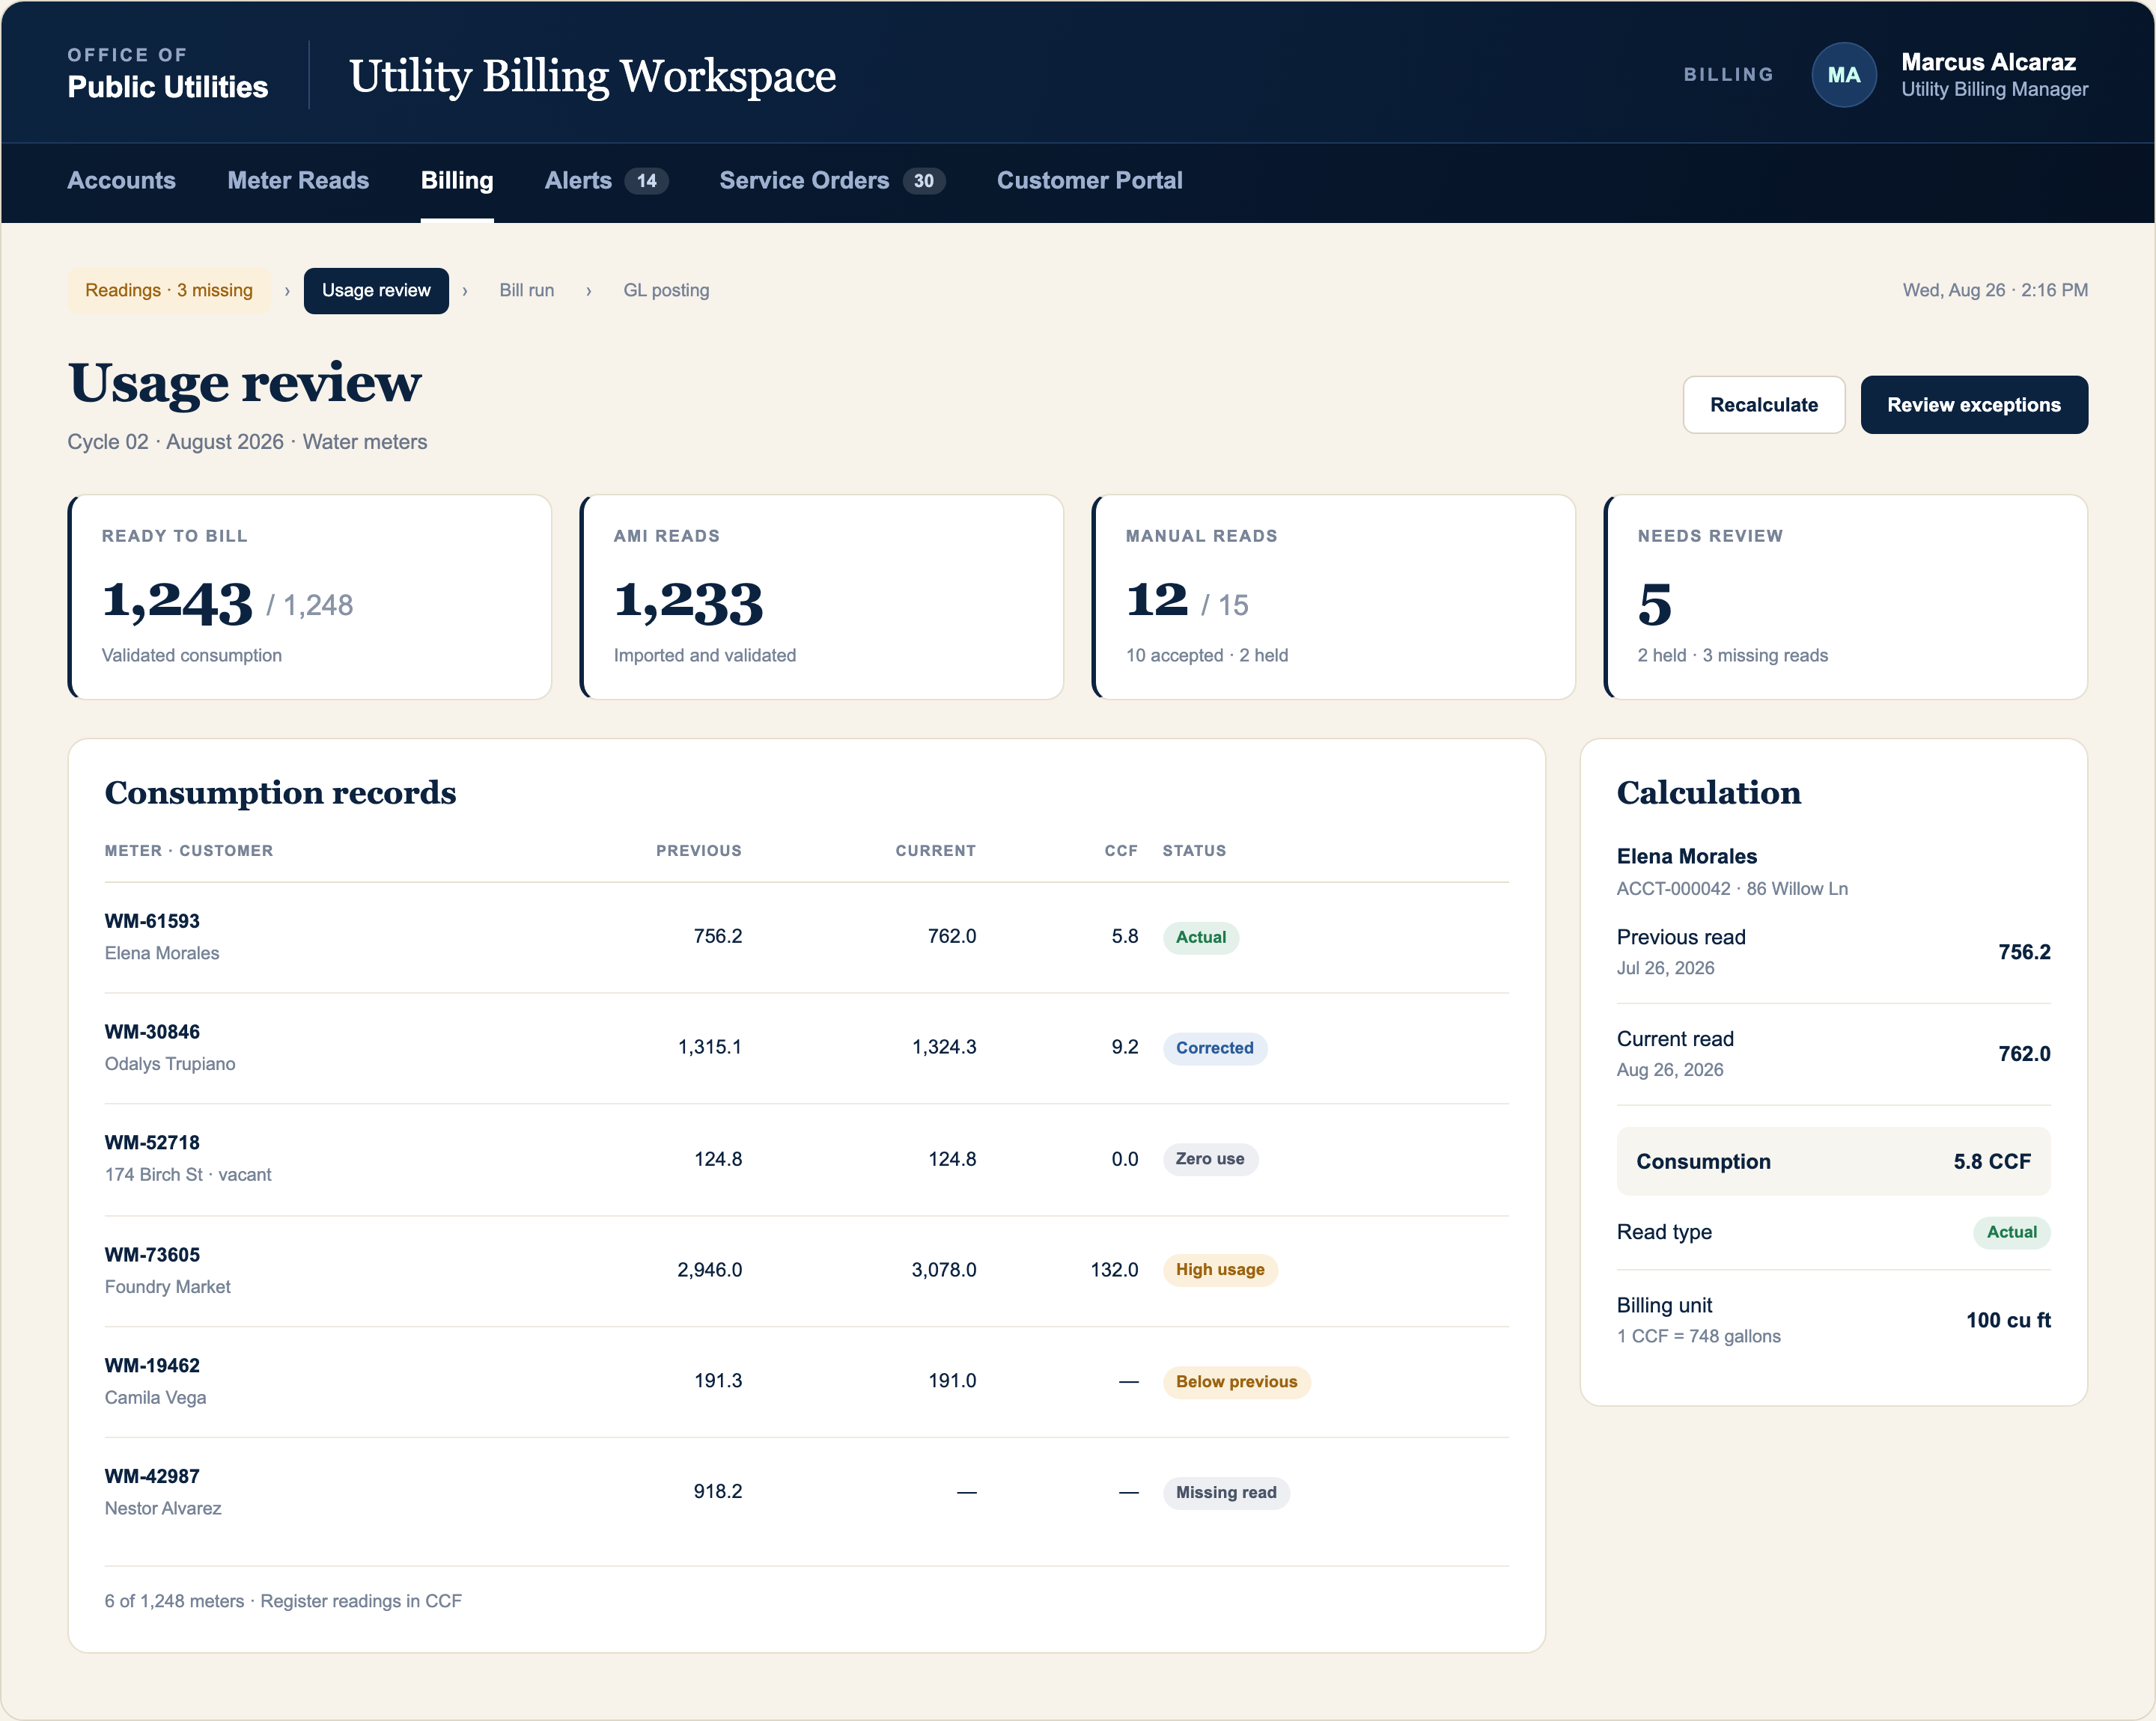Open the AMI Reads card
Viewport: 2156px width, 1721px height.
pyautogui.click(x=822, y=596)
